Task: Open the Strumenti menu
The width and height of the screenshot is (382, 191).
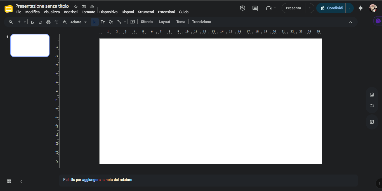Action: [146, 12]
